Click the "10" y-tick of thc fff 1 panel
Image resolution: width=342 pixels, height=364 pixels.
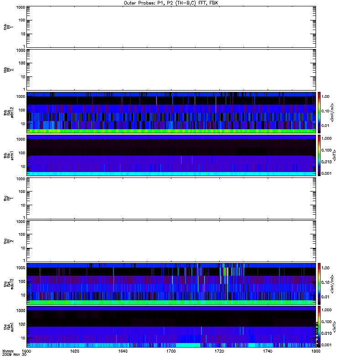tap(23, 205)
